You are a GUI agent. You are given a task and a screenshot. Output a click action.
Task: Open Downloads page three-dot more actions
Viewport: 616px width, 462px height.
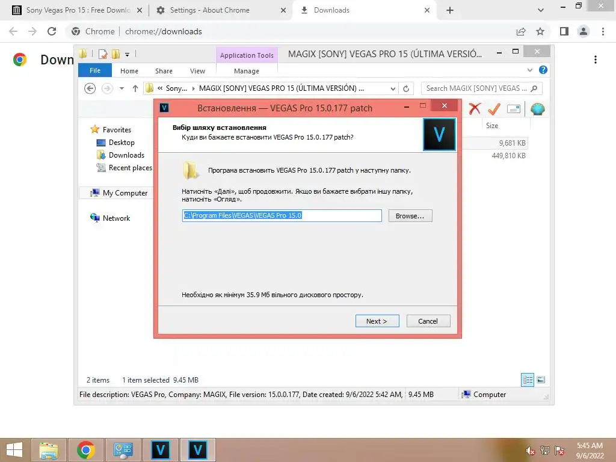pyautogui.click(x=596, y=60)
